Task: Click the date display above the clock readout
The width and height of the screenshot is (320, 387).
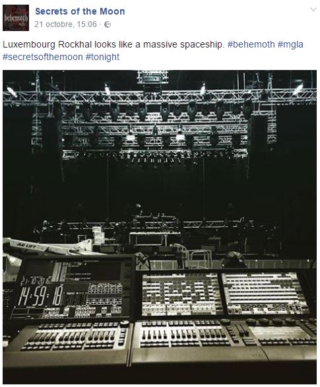Action: [x=35, y=281]
